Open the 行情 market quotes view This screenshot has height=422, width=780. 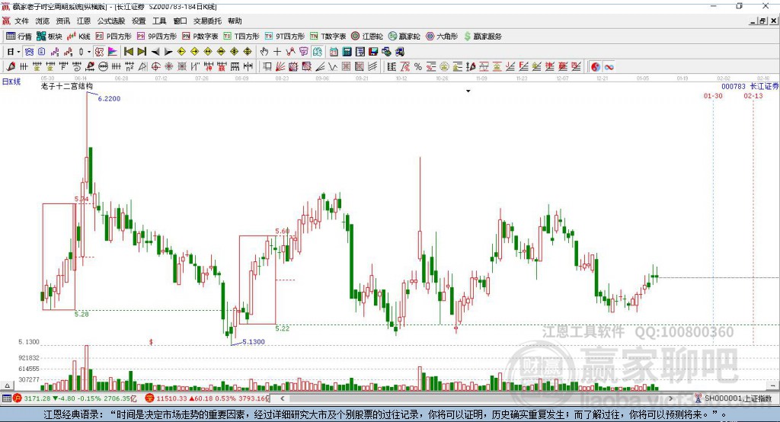[18, 37]
